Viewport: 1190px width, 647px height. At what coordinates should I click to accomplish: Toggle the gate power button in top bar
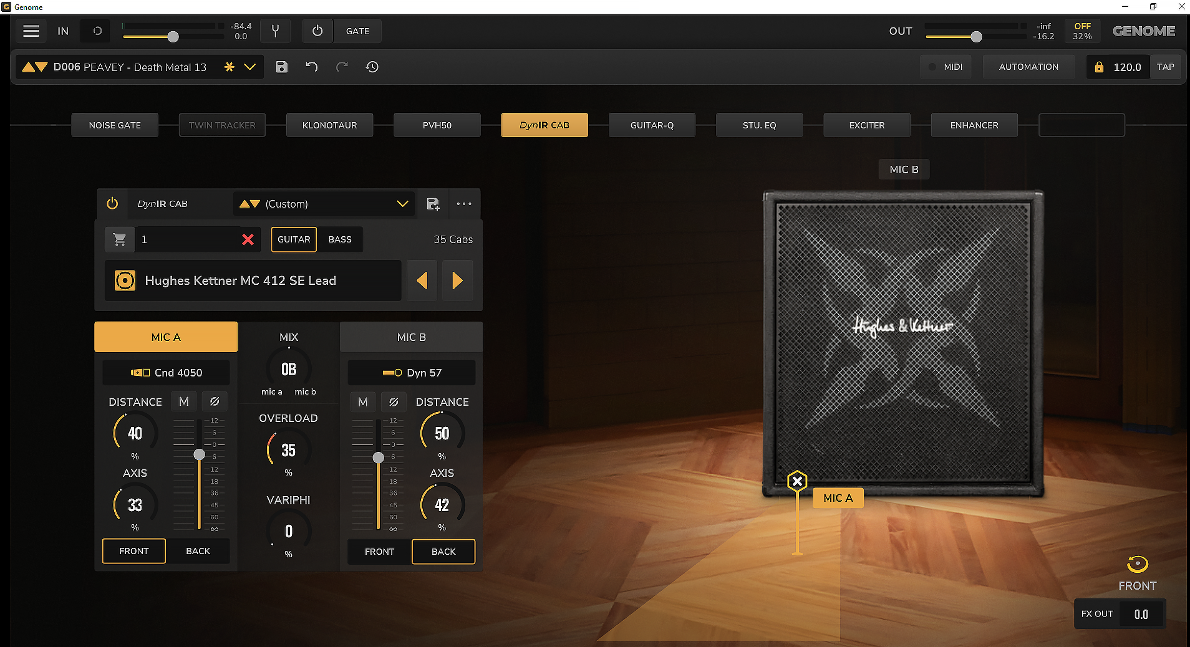317,31
